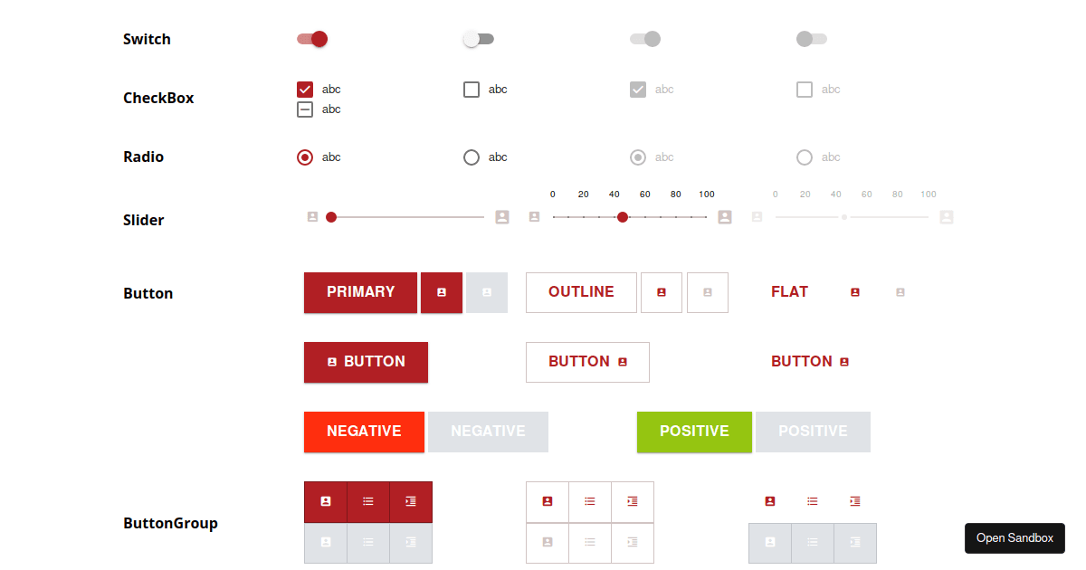The height and width of the screenshot is (570, 1086).
Task: Click the outlined contact icon button beside OUTLINE
Action: coord(662,292)
